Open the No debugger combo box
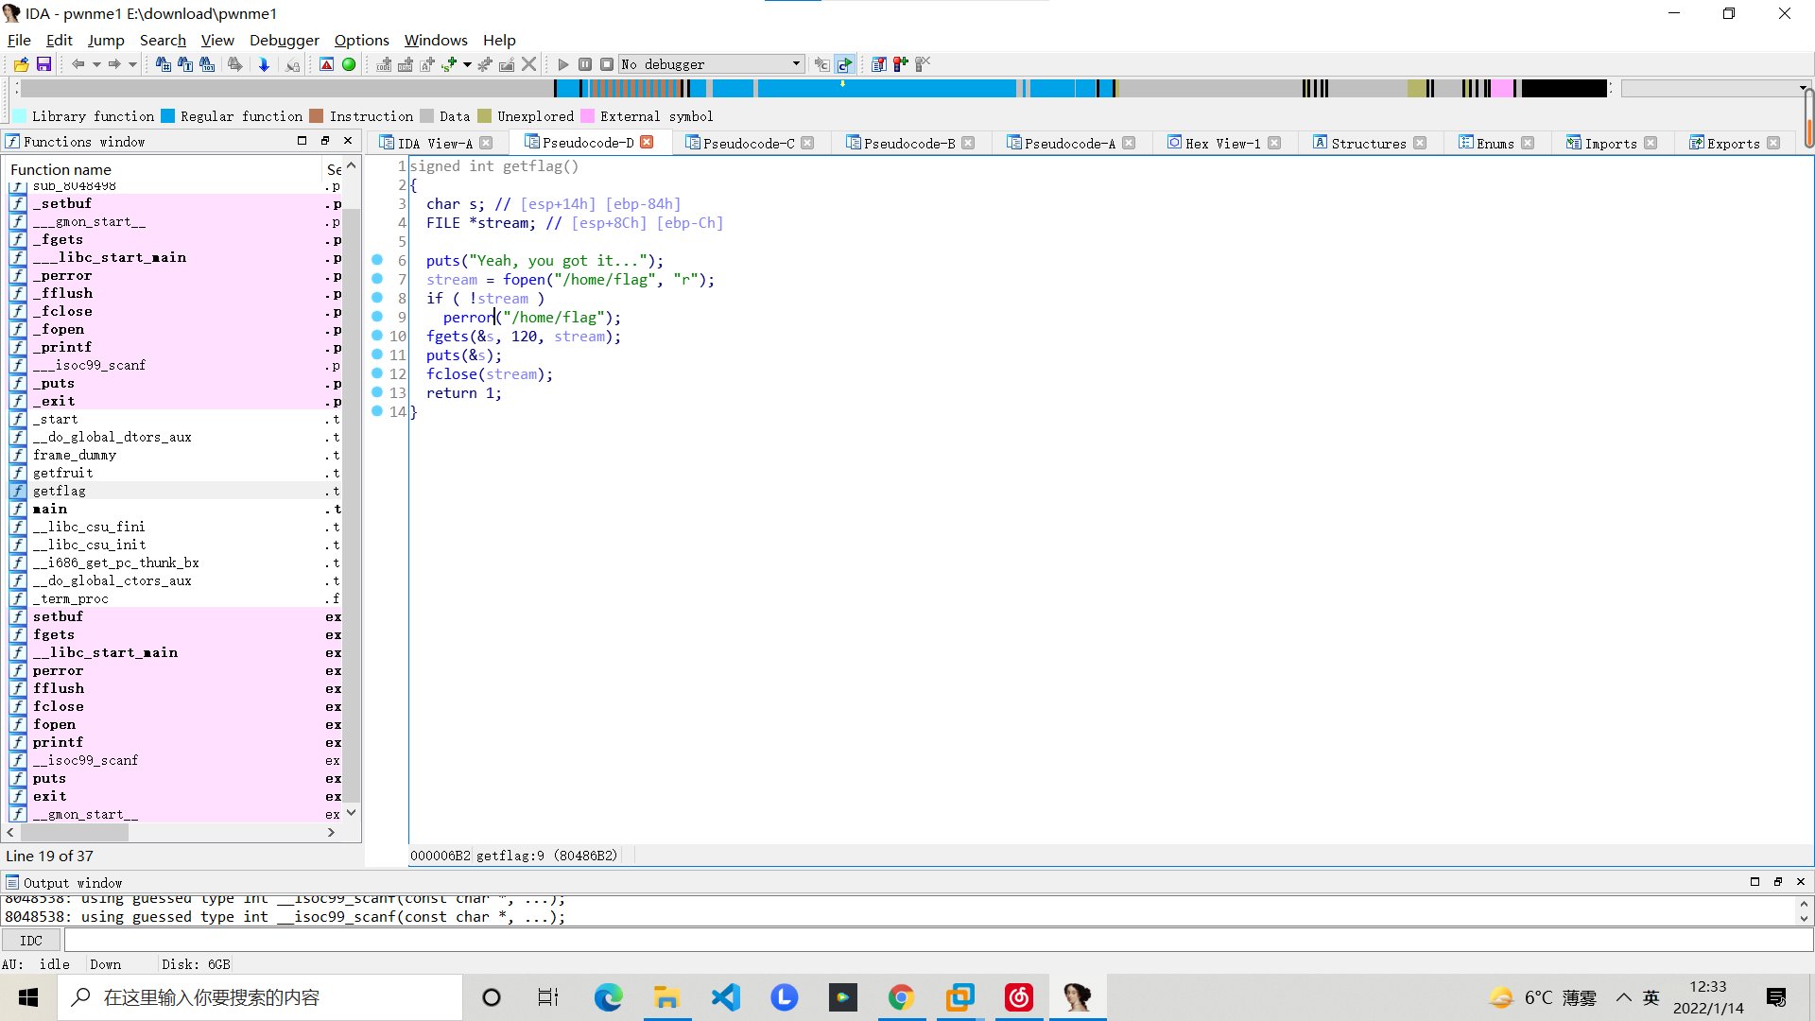The width and height of the screenshot is (1815, 1021). coord(712,64)
